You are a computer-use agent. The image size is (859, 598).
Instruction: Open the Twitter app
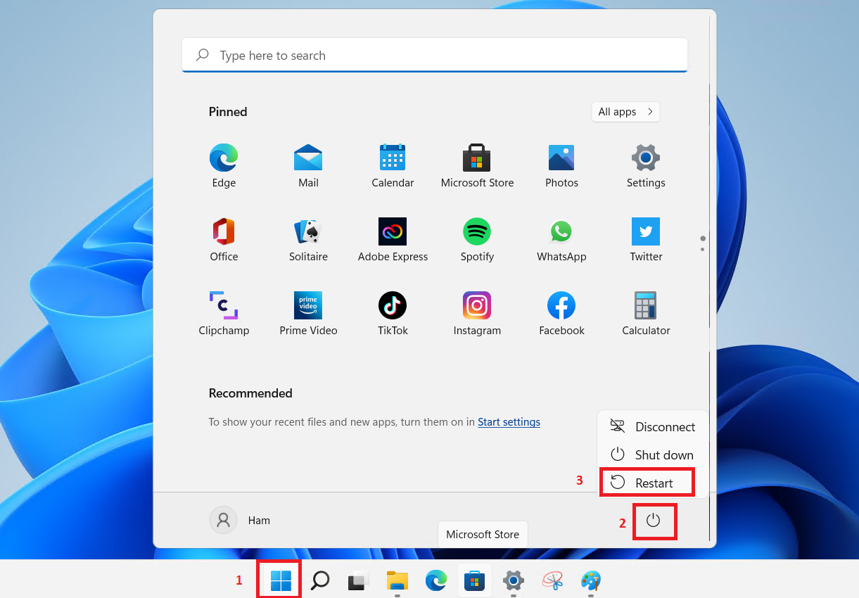click(646, 240)
